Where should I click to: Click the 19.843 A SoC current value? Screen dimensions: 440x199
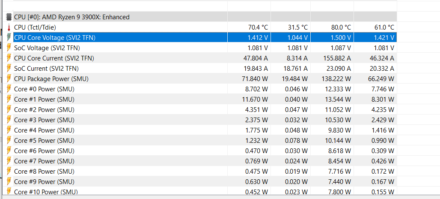(256, 69)
